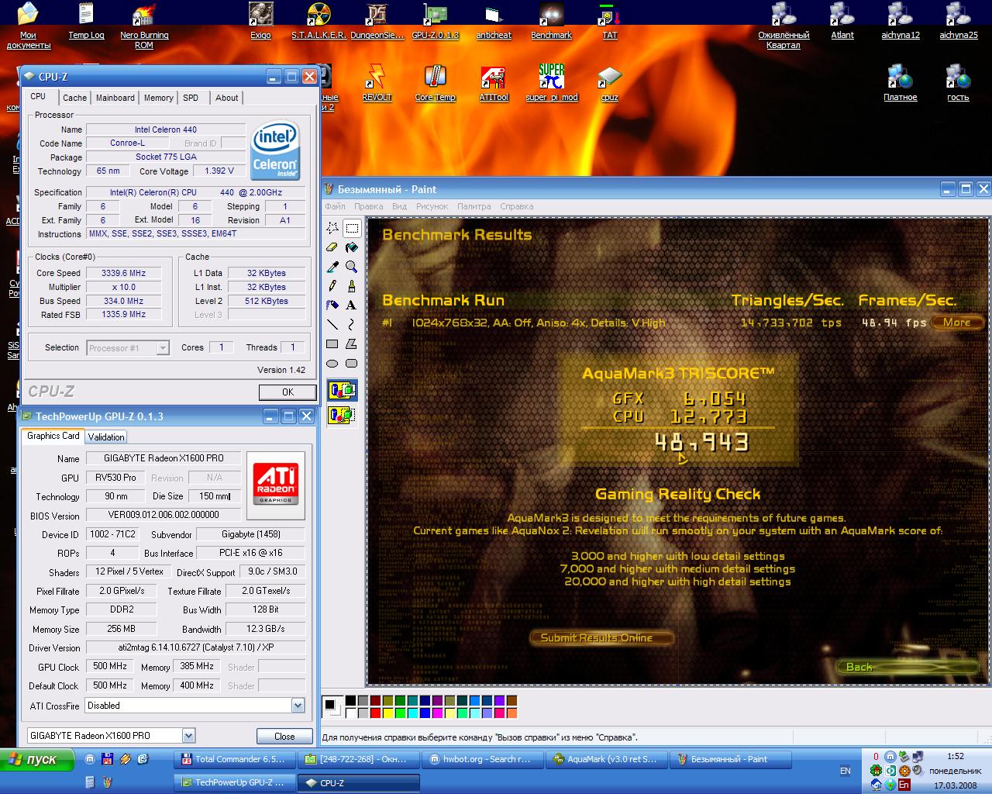This screenshot has height=794, width=992.
Task: Choose the Eraser tool in Paint
Action: pyautogui.click(x=332, y=247)
